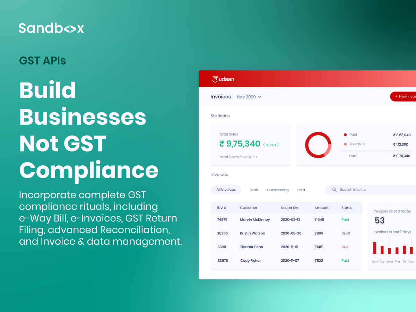Switch to the Paid invoices tab

click(x=301, y=190)
